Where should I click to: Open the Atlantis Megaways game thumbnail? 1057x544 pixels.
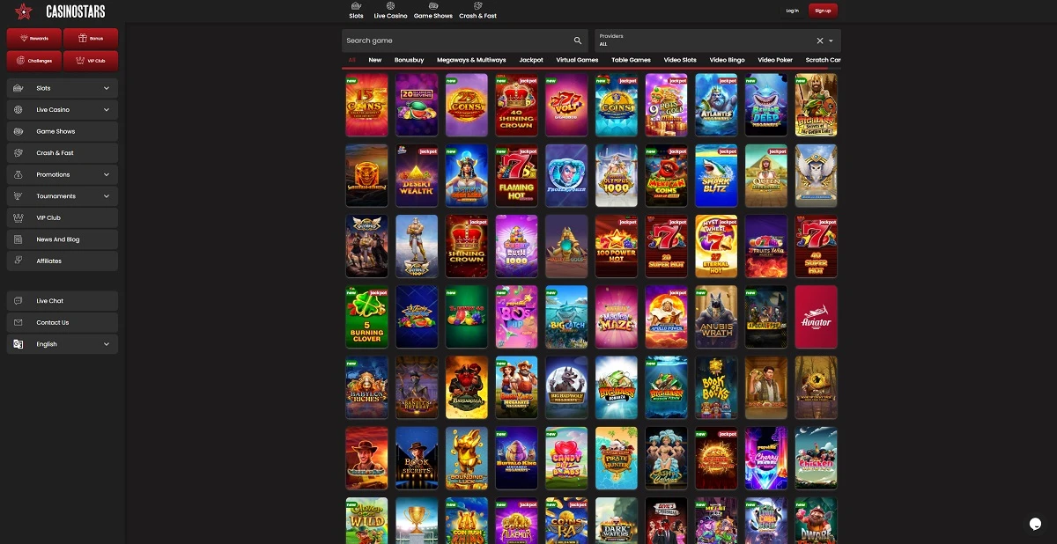coord(716,105)
